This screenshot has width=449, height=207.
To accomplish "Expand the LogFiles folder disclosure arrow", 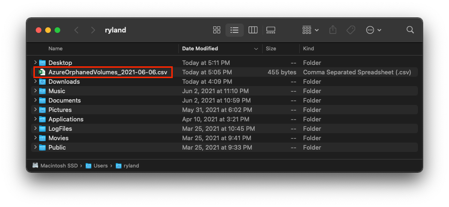I will 35,128.
